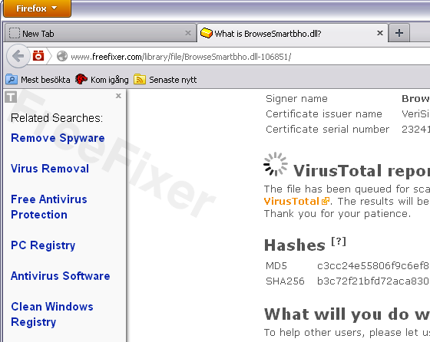The width and height of the screenshot is (430, 342).
Task: Close the New Tab tab
Action: pos(188,33)
